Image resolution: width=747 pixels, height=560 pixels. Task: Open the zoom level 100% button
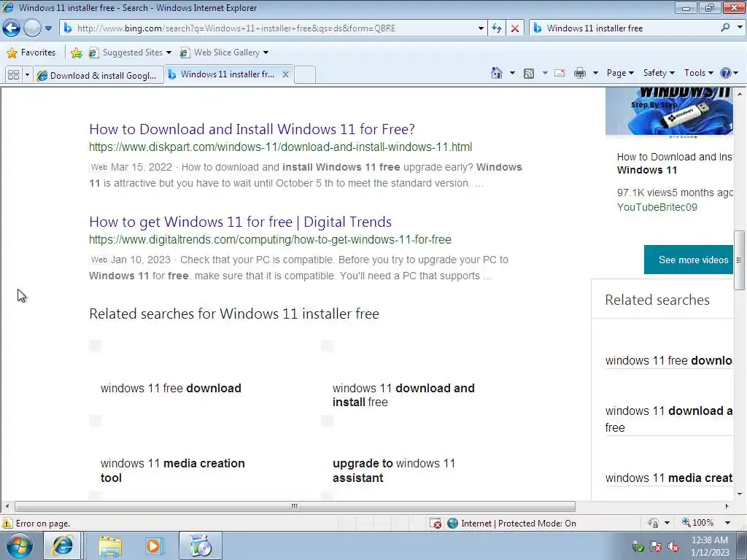[x=697, y=523]
